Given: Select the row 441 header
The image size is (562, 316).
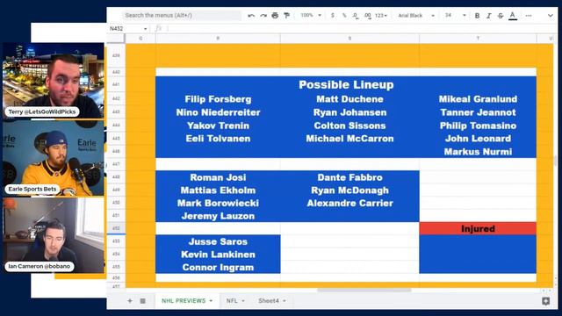Looking at the screenshot, I should (x=116, y=84).
